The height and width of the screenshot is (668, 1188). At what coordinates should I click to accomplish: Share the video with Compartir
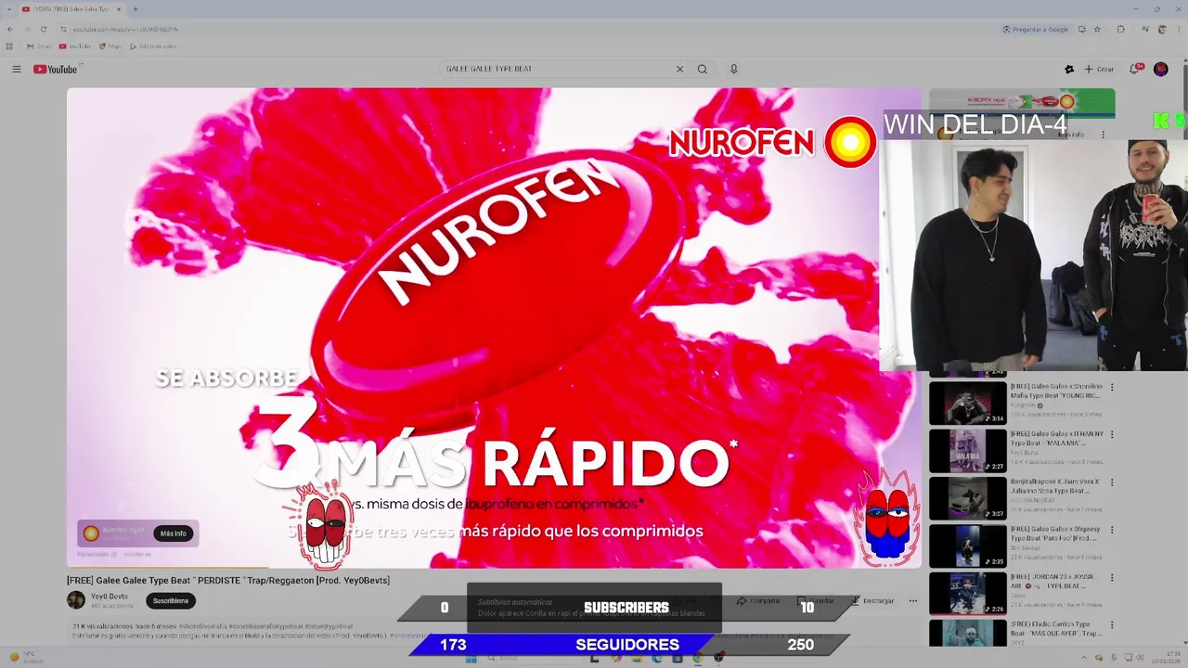click(759, 600)
